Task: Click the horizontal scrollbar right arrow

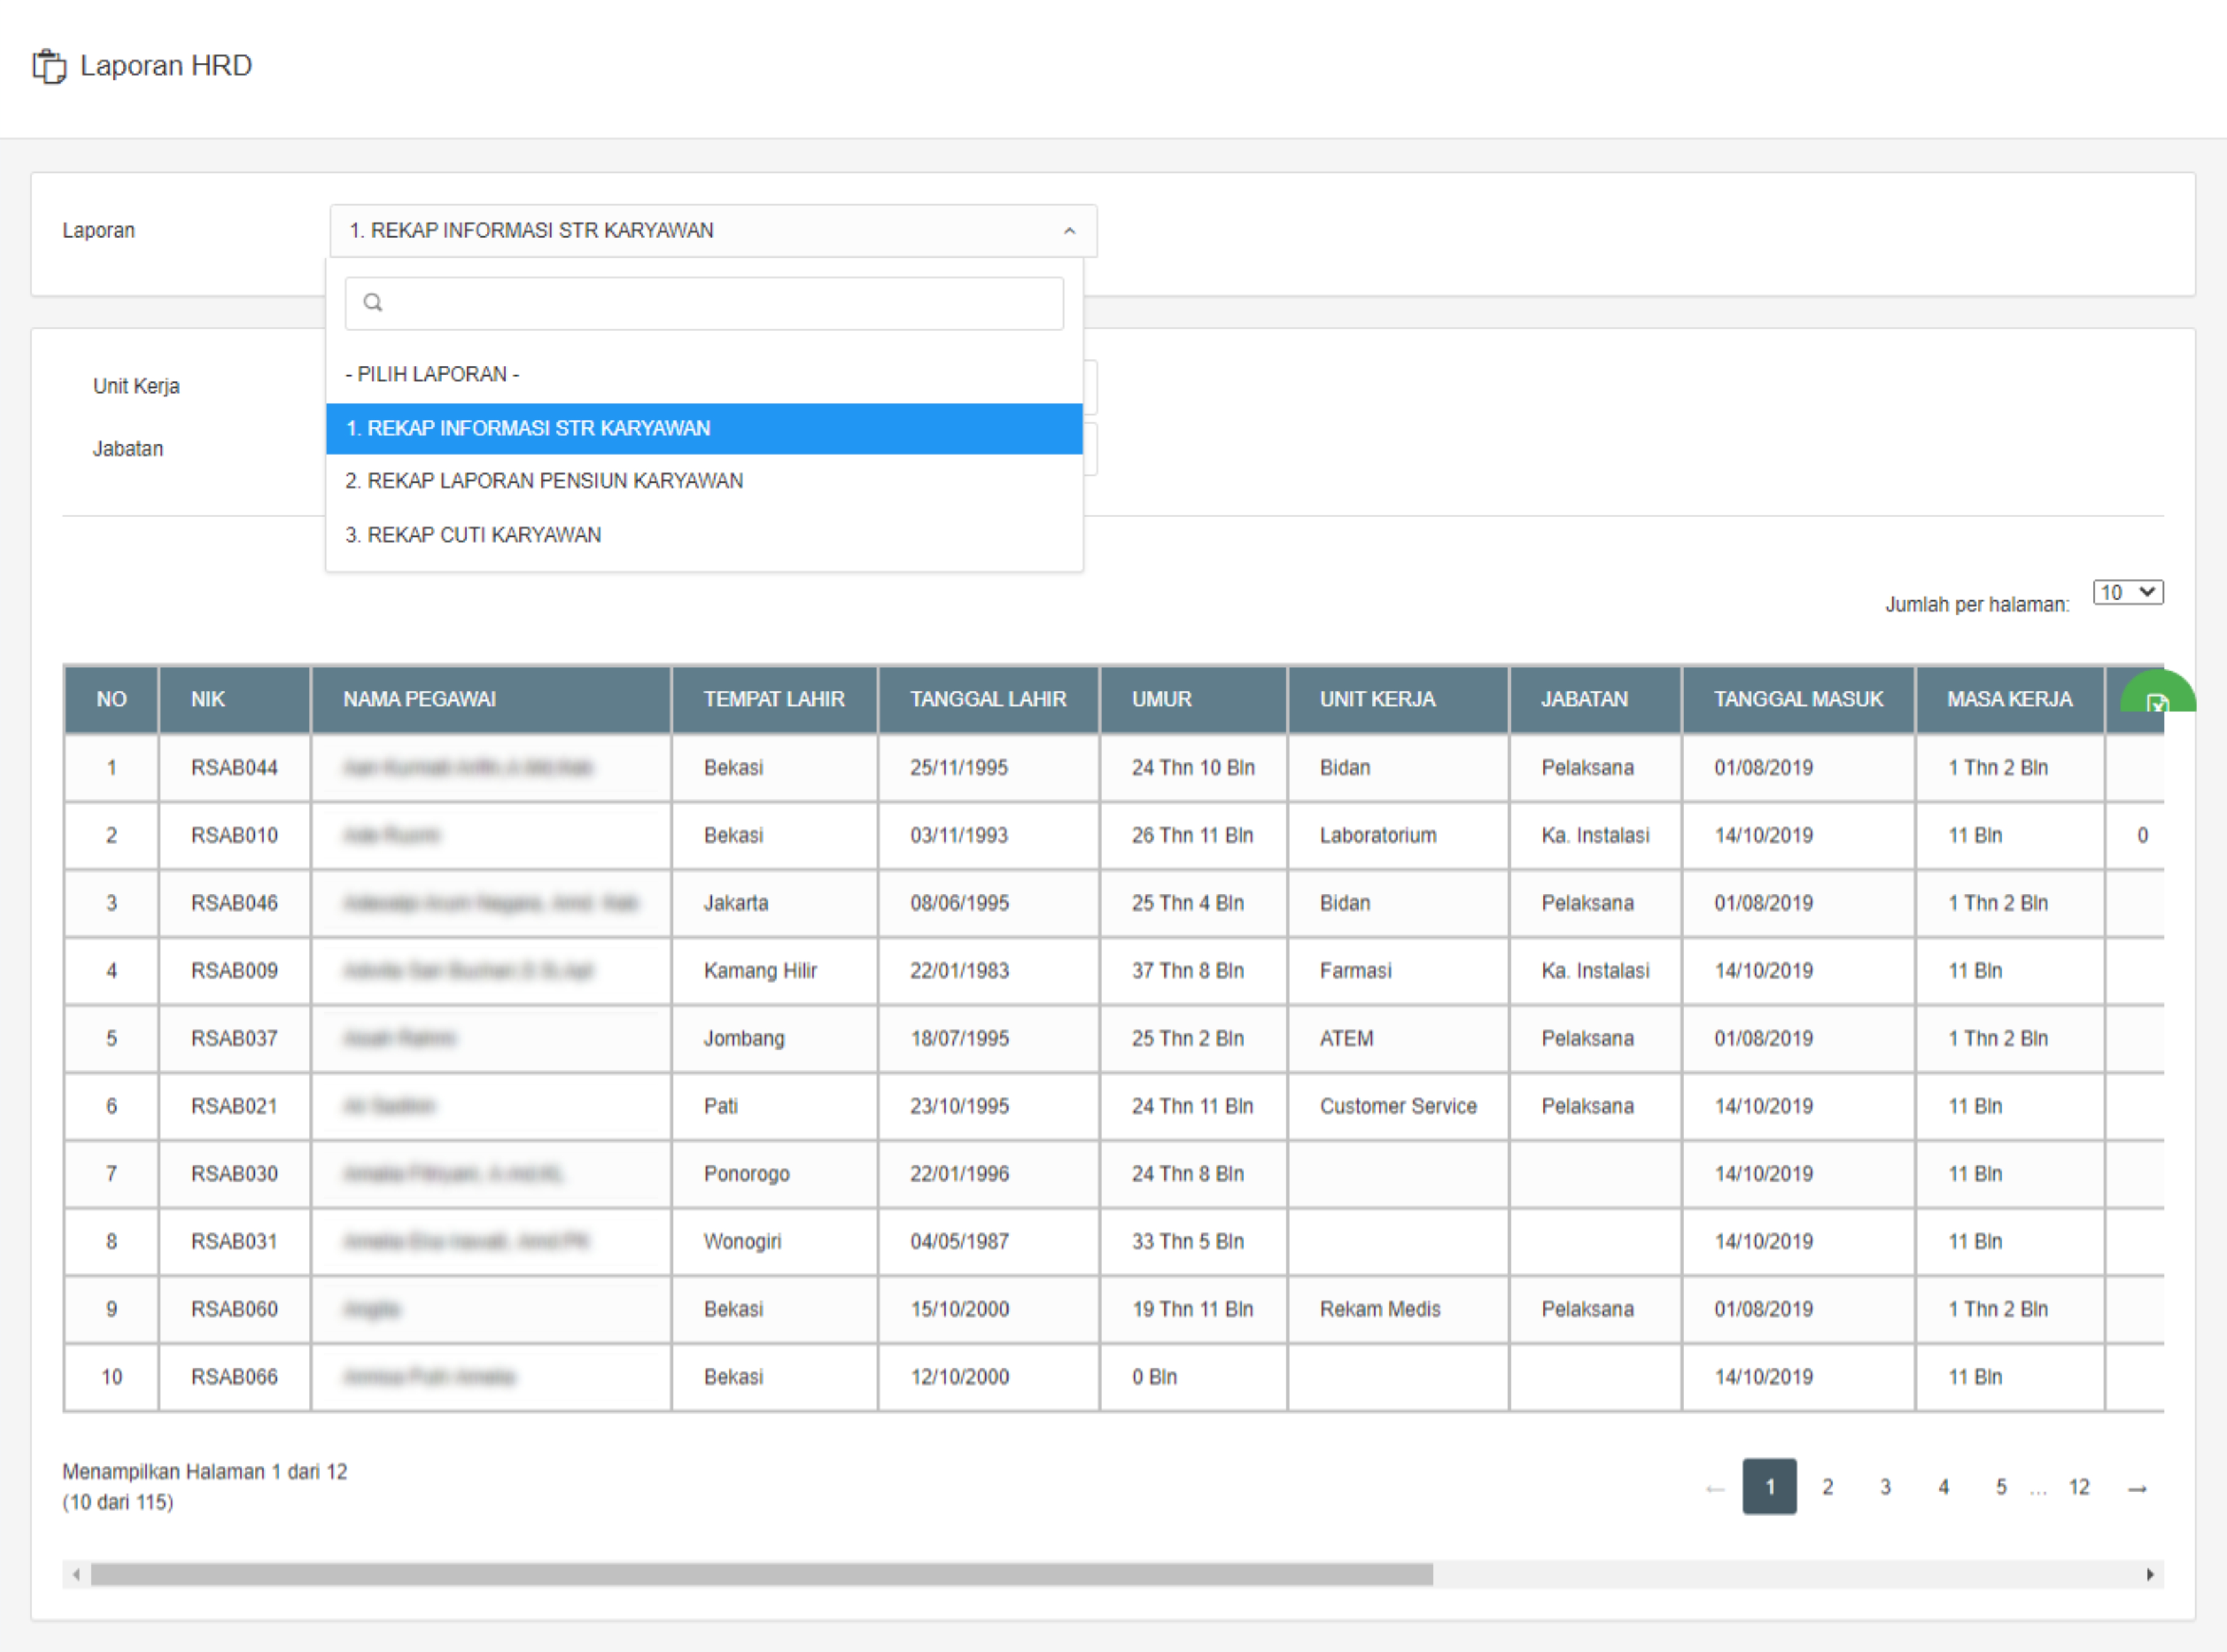Action: 2150,1575
